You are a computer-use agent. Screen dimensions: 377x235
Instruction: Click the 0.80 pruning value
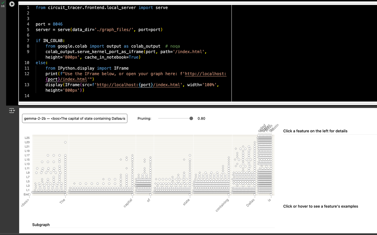point(201,118)
